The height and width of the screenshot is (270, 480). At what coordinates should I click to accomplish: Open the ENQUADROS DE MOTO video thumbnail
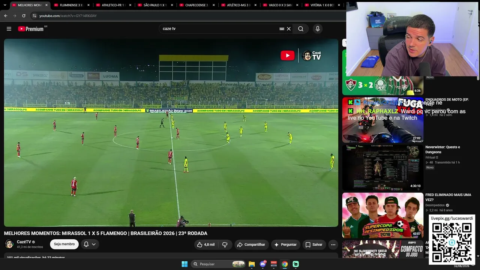click(x=382, y=120)
